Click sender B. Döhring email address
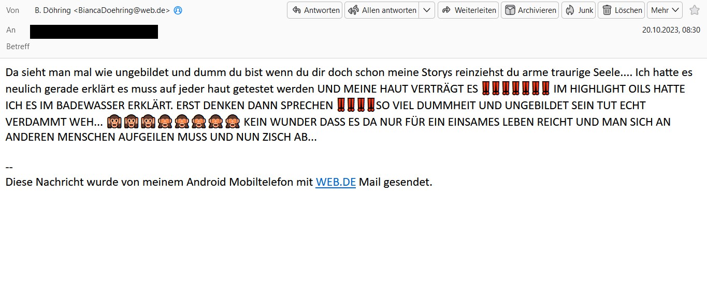The width and height of the screenshot is (707, 298). pyautogui.click(x=102, y=10)
